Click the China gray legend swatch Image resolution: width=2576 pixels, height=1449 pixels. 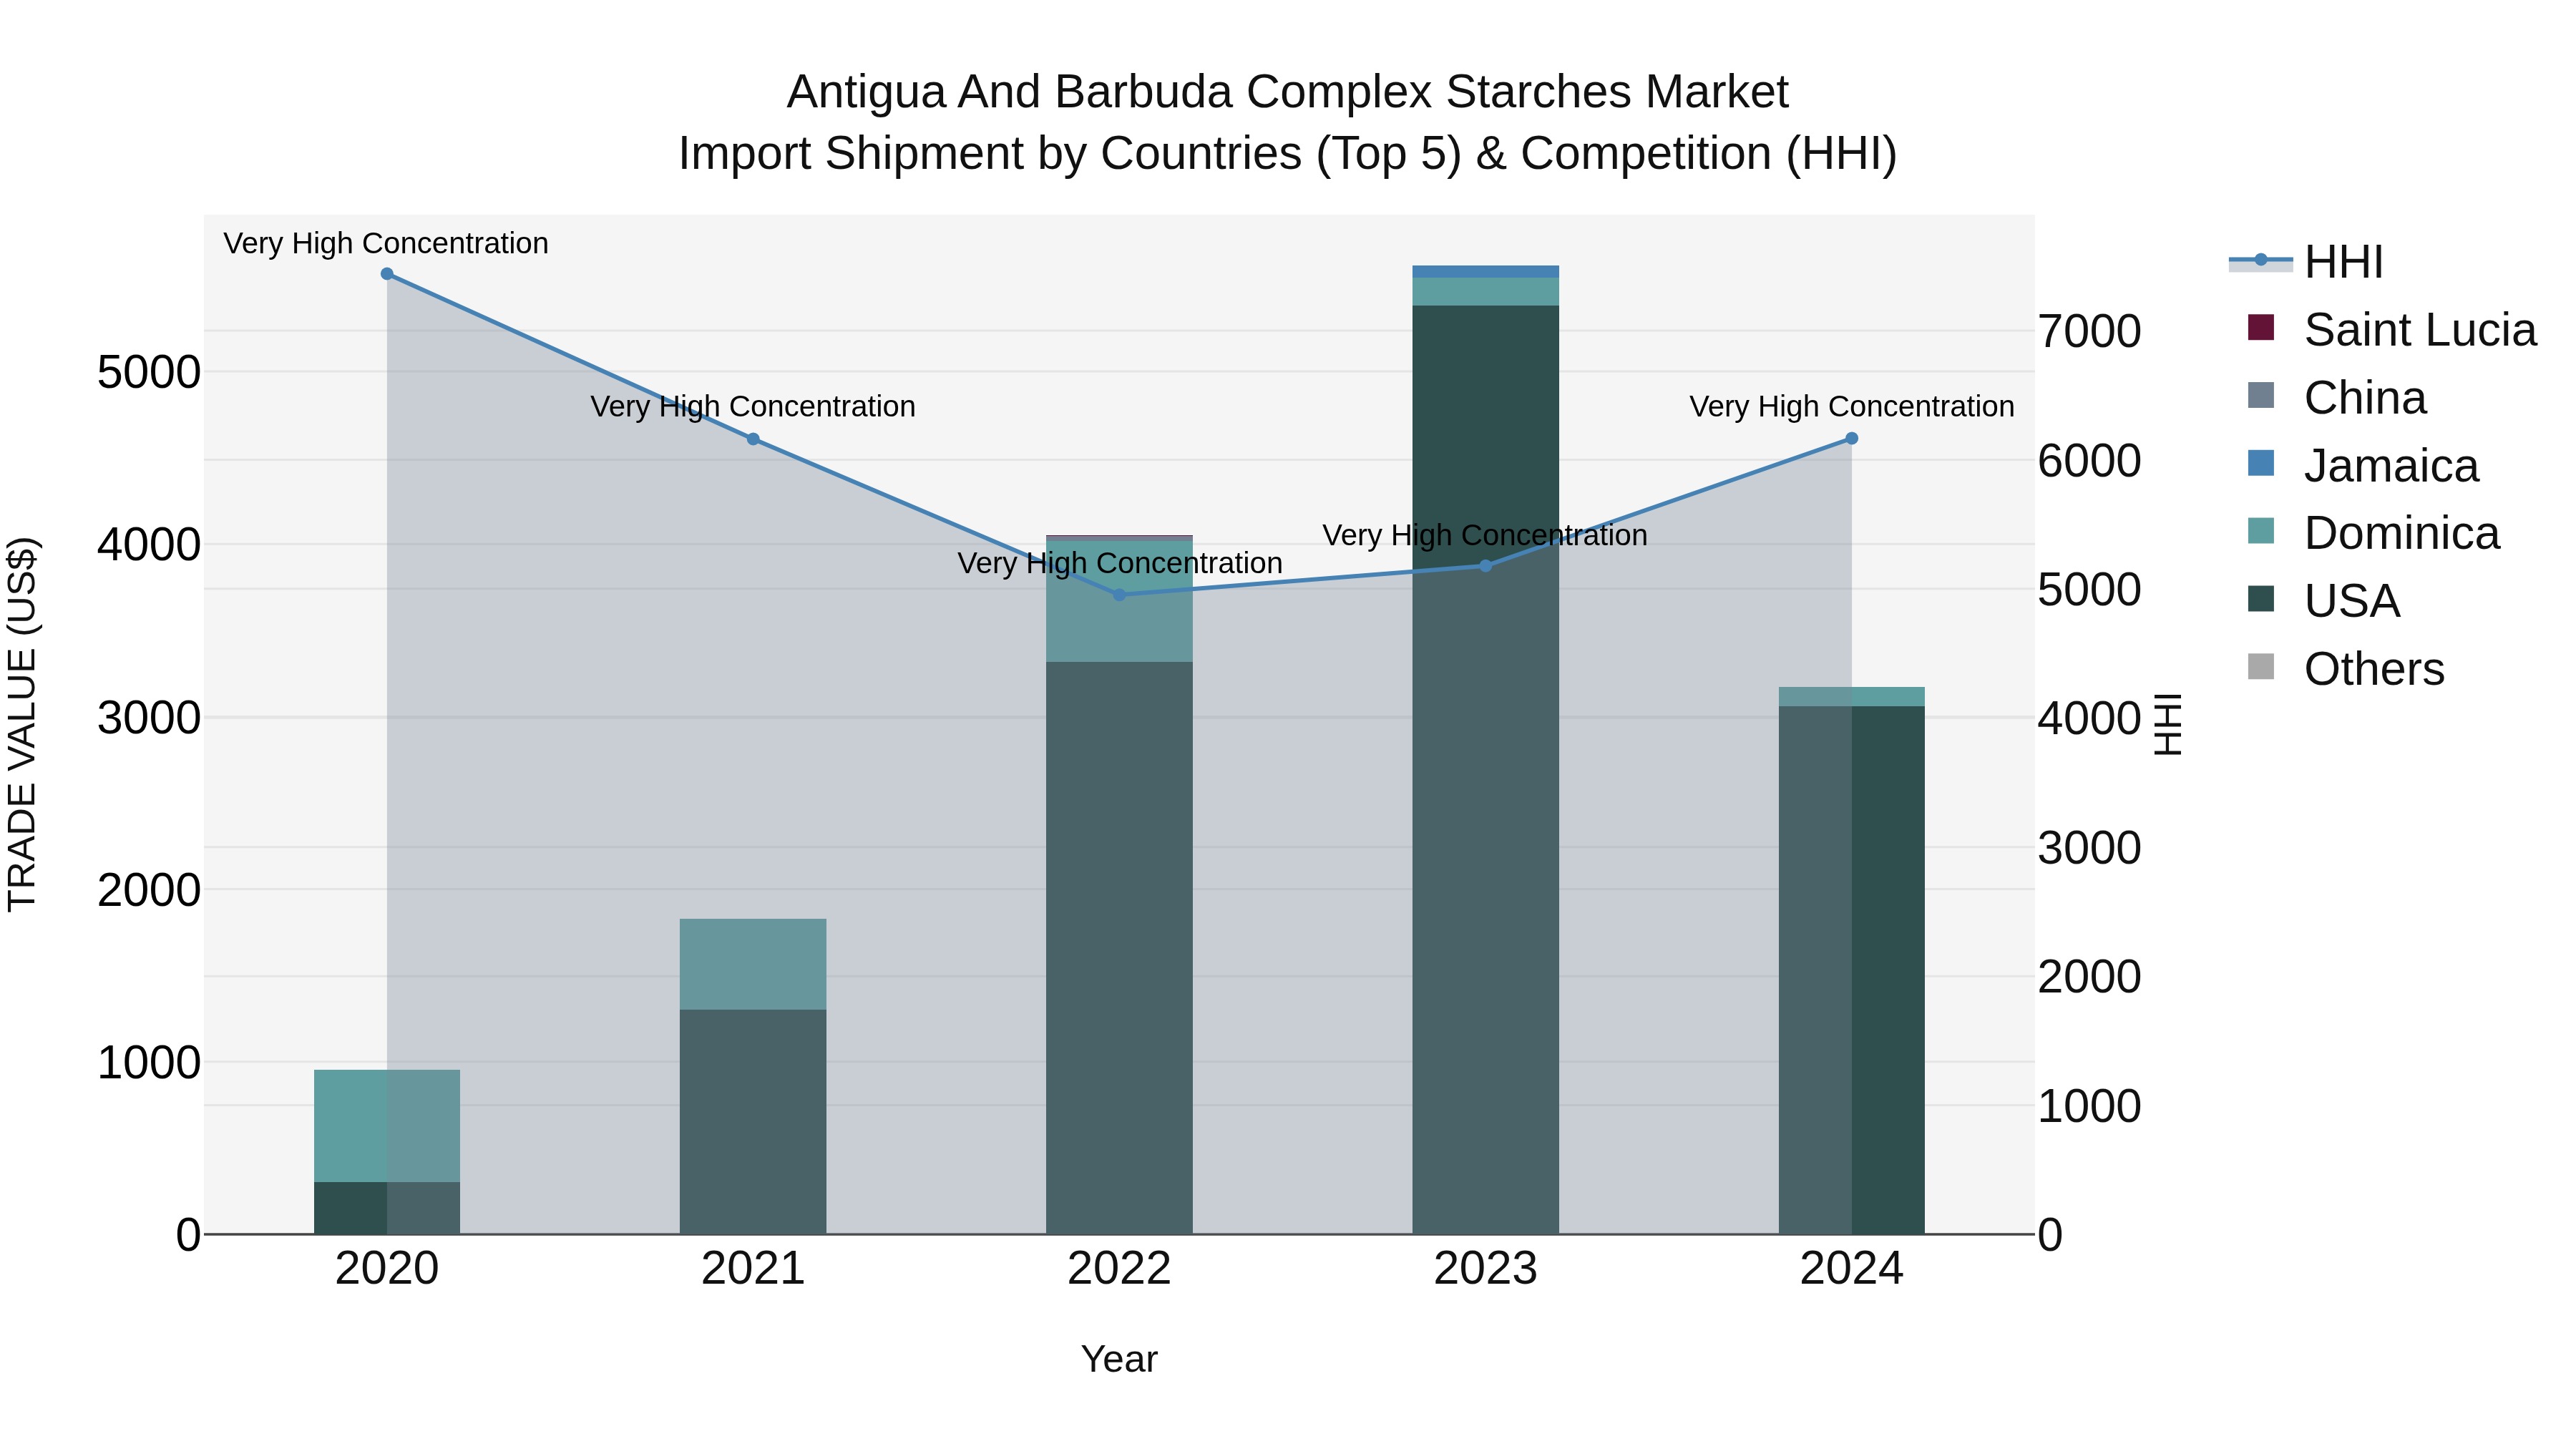coord(2261,395)
